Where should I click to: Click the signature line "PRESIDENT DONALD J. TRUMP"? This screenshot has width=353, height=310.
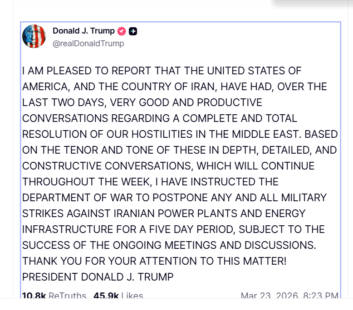[x=98, y=276]
